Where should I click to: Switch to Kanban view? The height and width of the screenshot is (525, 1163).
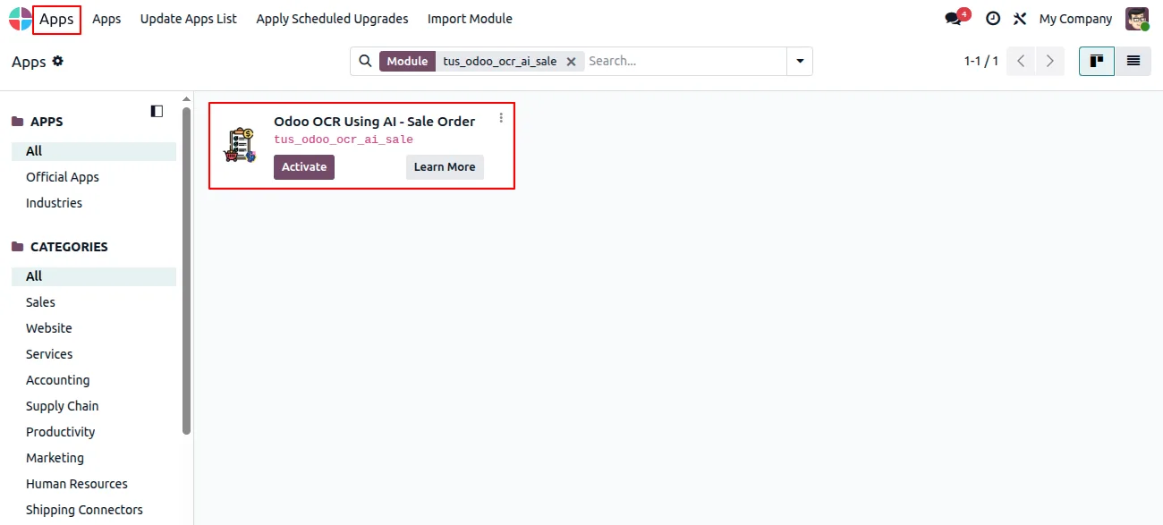1097,61
